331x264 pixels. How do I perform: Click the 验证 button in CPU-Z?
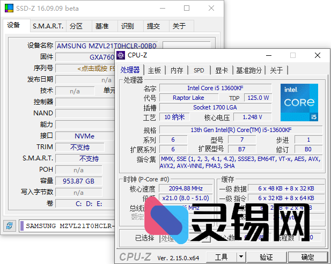pyautogui.click(x=267, y=257)
